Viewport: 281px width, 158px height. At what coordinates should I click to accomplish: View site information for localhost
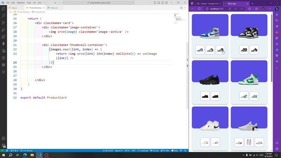click(207, 9)
